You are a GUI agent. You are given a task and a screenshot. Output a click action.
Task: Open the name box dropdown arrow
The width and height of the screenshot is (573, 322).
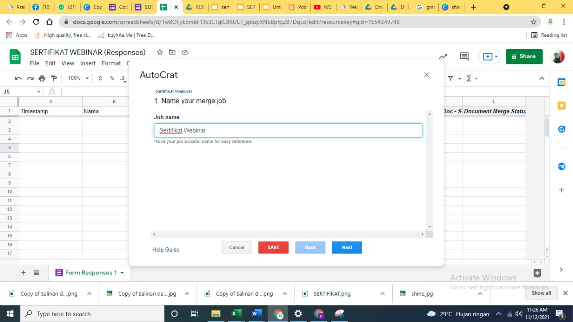(39, 92)
